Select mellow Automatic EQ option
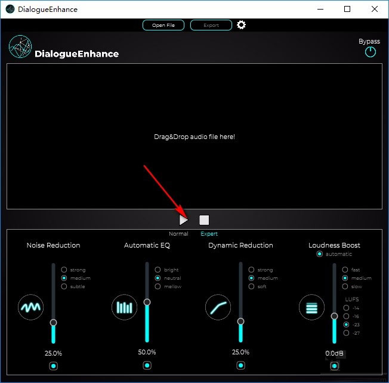The width and height of the screenshot is (389, 383). point(158,286)
